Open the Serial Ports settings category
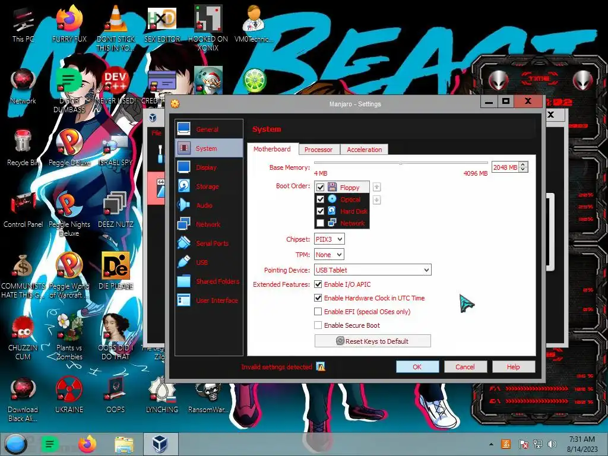The height and width of the screenshot is (456, 608). click(x=209, y=243)
